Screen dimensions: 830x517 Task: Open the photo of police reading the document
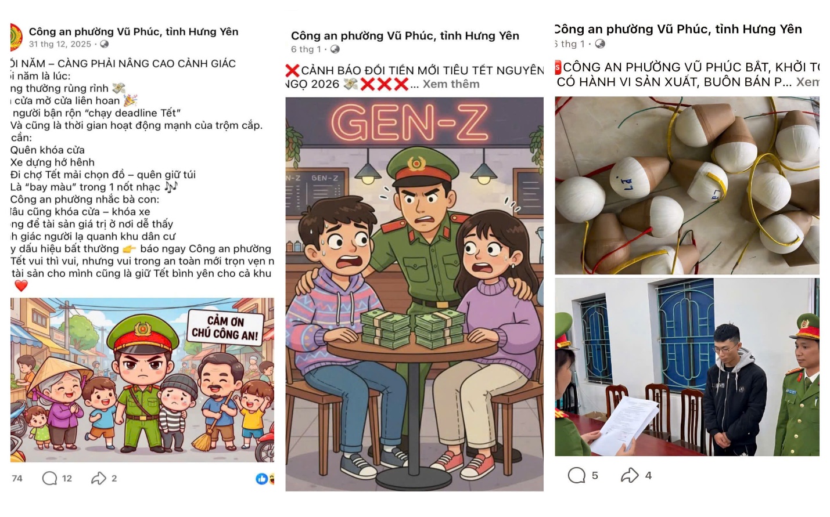[687, 367]
